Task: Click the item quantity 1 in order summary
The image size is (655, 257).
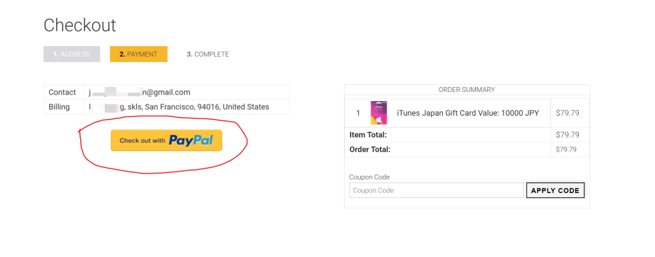Action: [358, 113]
